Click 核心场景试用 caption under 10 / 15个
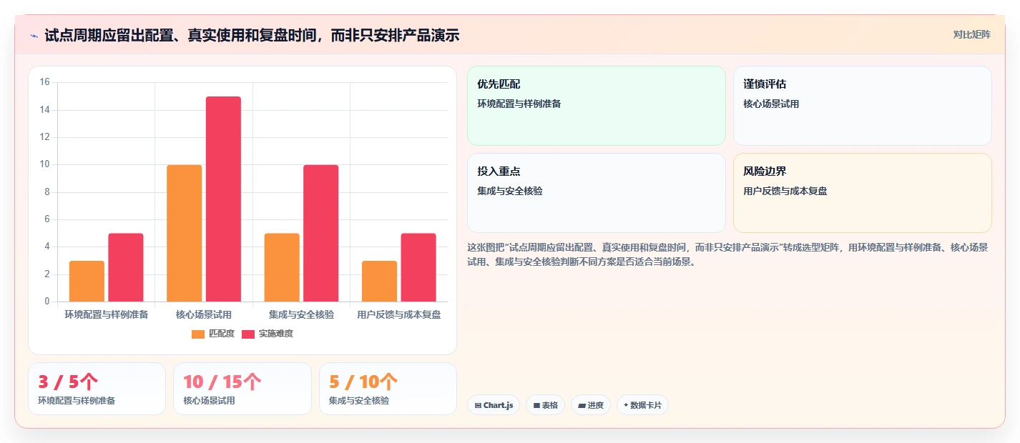Viewport: 1020px width, 443px height. [x=209, y=401]
